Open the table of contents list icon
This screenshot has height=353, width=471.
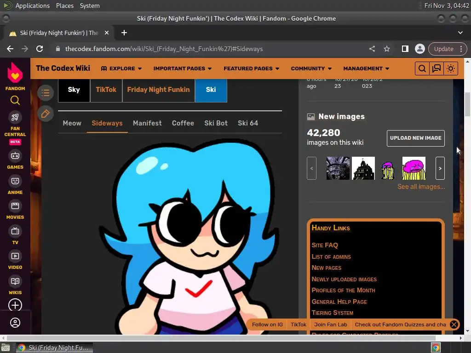pyautogui.click(x=46, y=93)
